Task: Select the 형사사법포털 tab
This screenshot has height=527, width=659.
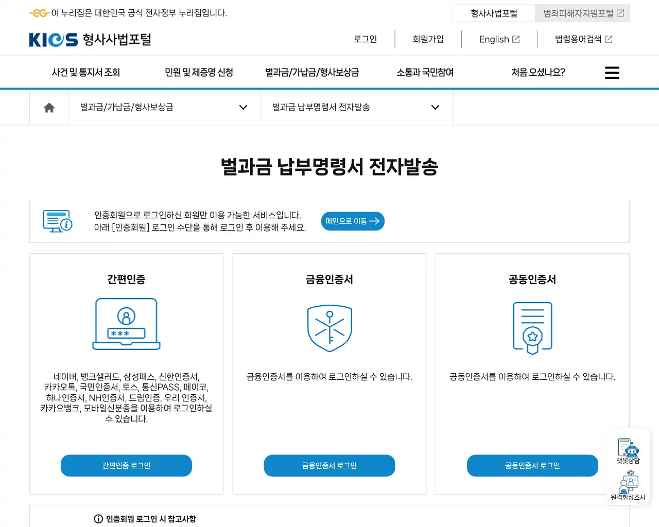Action: pyautogui.click(x=494, y=13)
